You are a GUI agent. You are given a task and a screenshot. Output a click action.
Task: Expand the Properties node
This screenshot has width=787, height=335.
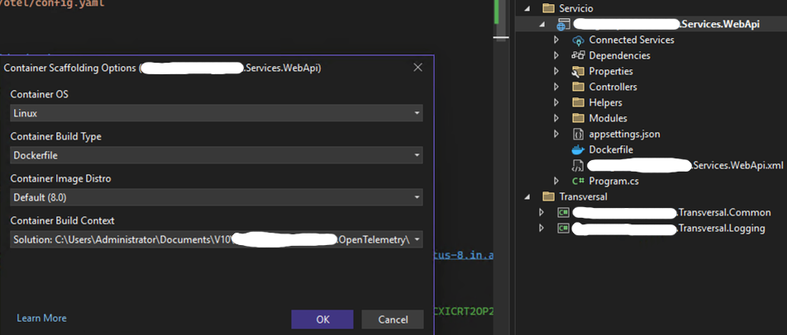556,71
